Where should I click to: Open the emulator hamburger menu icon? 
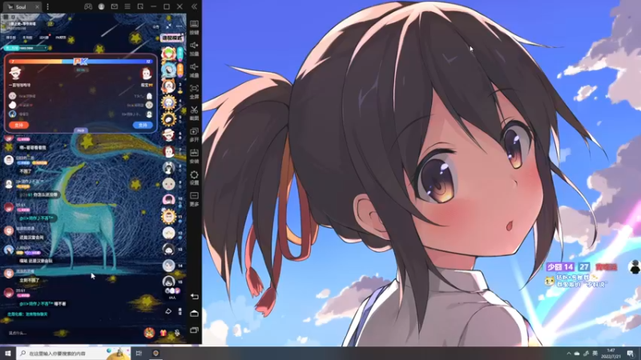tap(127, 6)
